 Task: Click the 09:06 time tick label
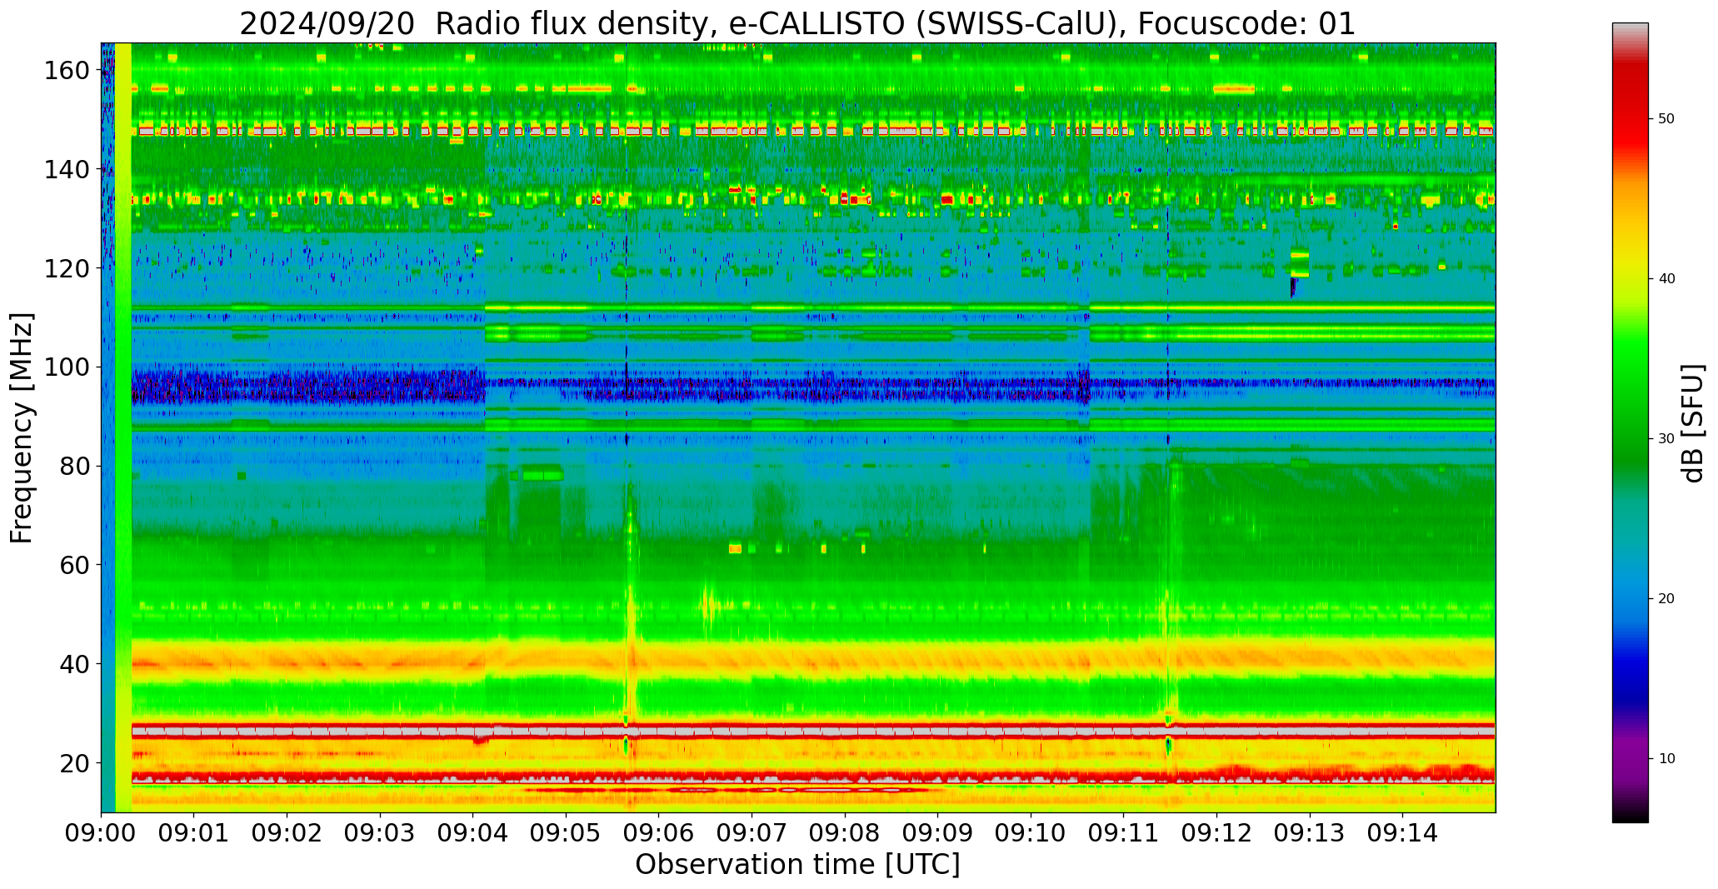pos(659,832)
